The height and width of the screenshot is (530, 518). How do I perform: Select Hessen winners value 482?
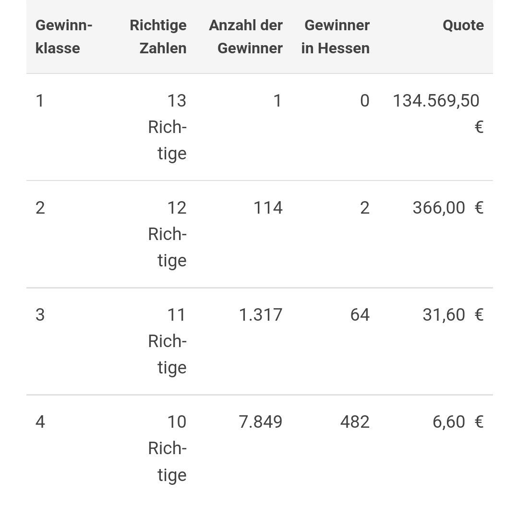355,422
